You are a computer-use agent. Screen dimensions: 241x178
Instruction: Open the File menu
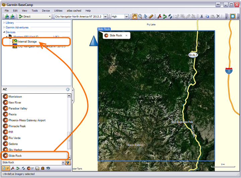click(x=7, y=11)
